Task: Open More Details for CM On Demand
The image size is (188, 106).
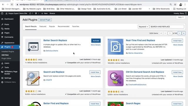Action: (x=178, y=77)
